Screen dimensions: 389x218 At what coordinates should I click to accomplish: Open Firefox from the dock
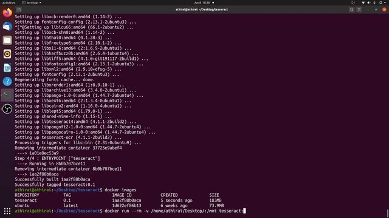[x=7, y=12]
